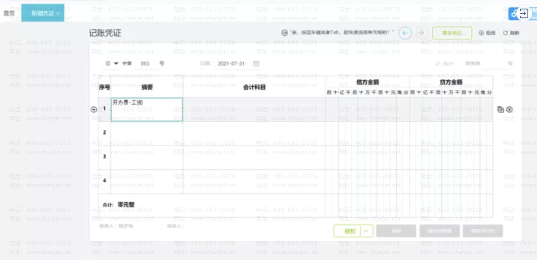
Task: Open the 记 voucher type dropdown
Action: click(x=112, y=63)
